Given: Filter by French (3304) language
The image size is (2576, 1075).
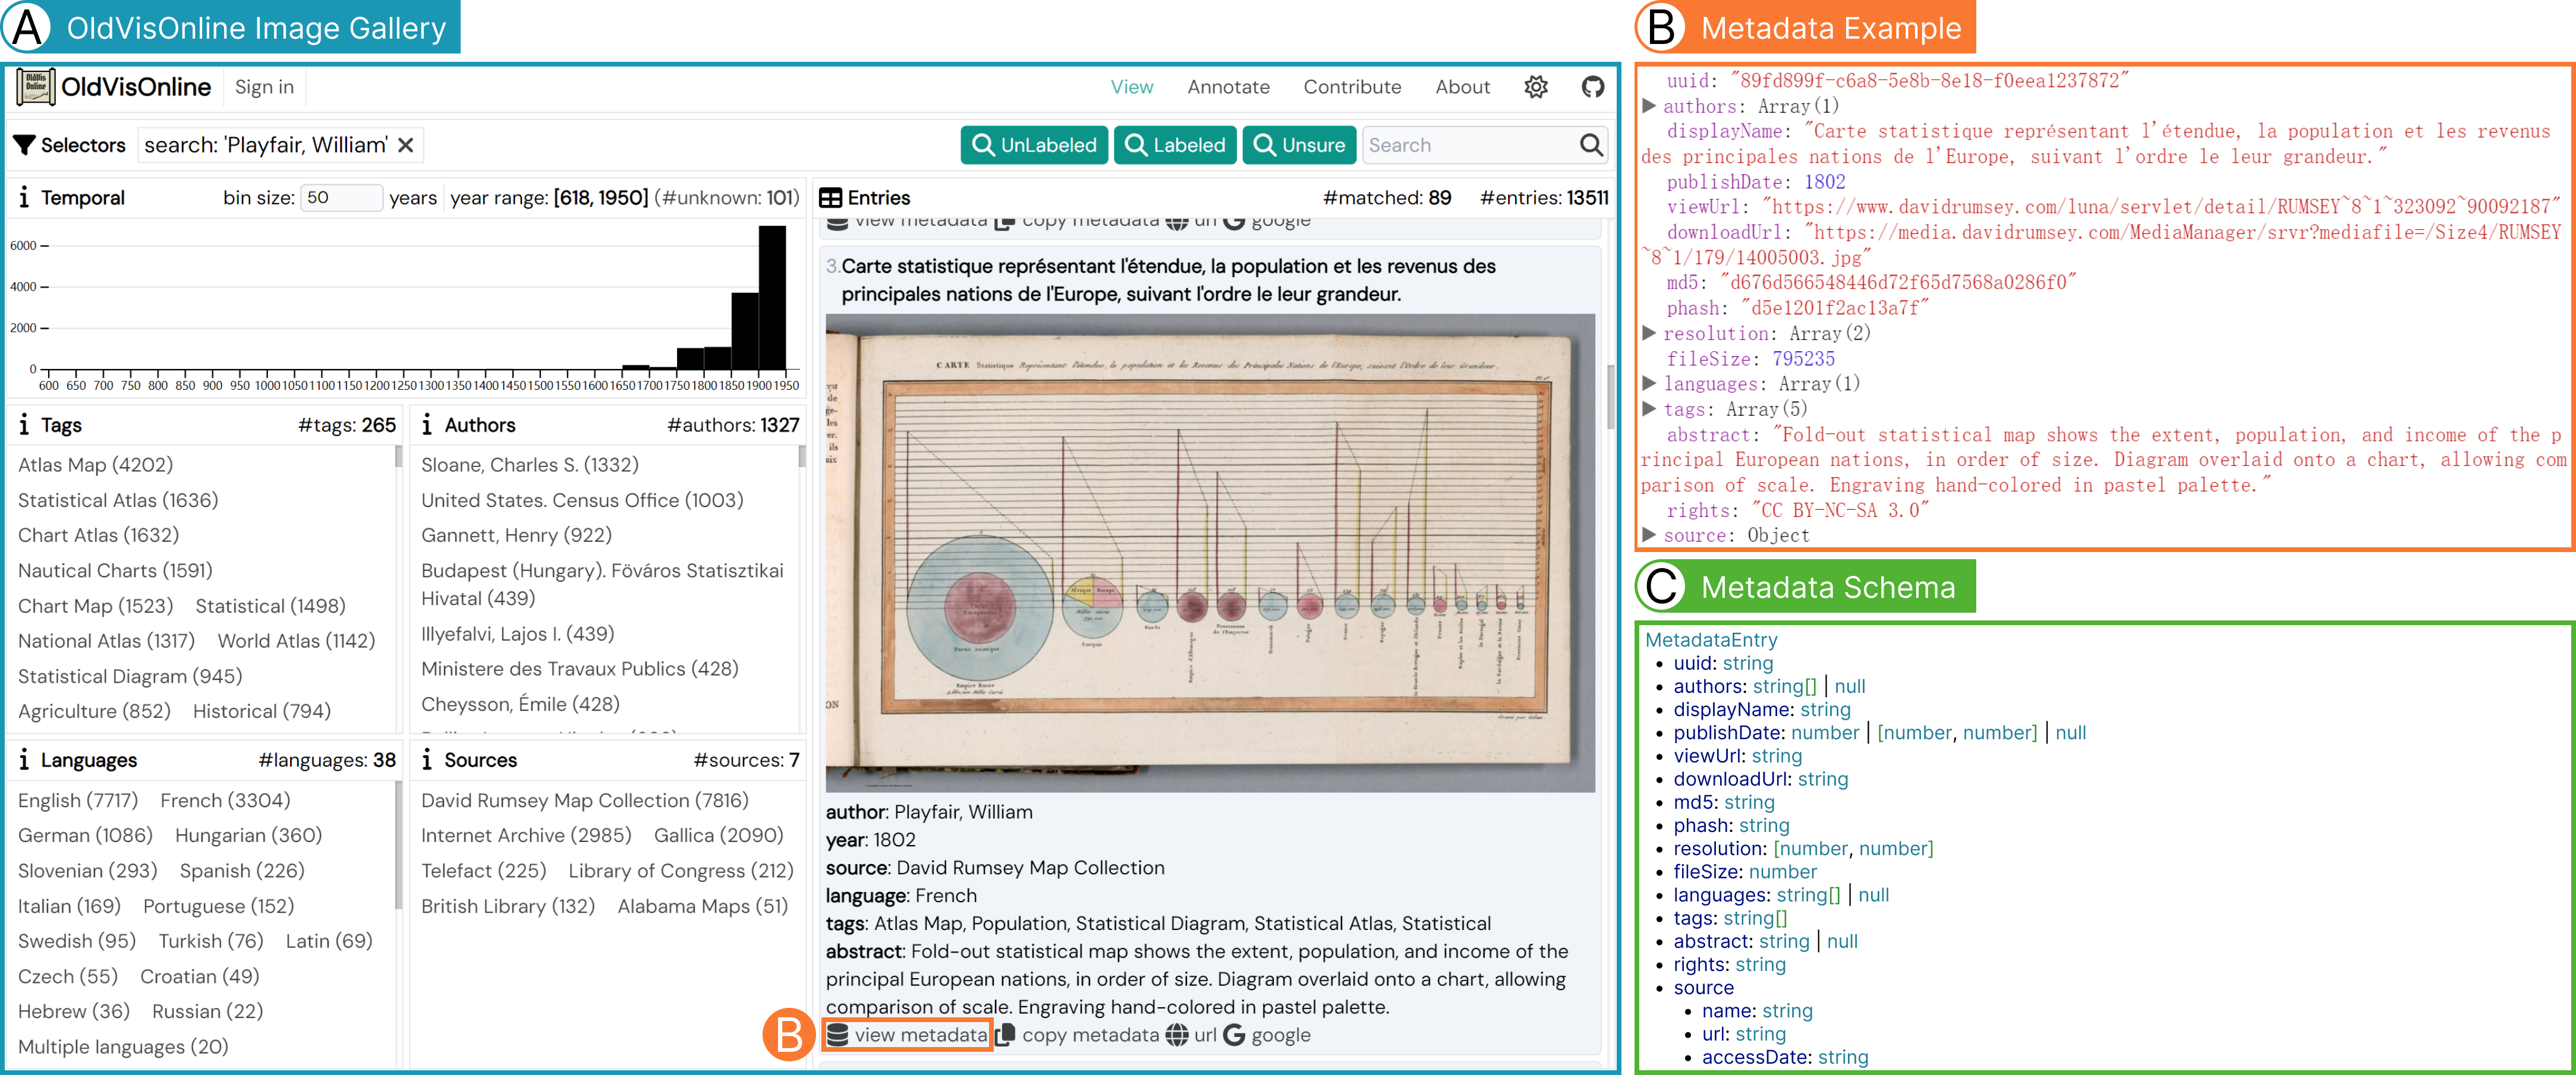Looking at the screenshot, I should click(x=225, y=800).
